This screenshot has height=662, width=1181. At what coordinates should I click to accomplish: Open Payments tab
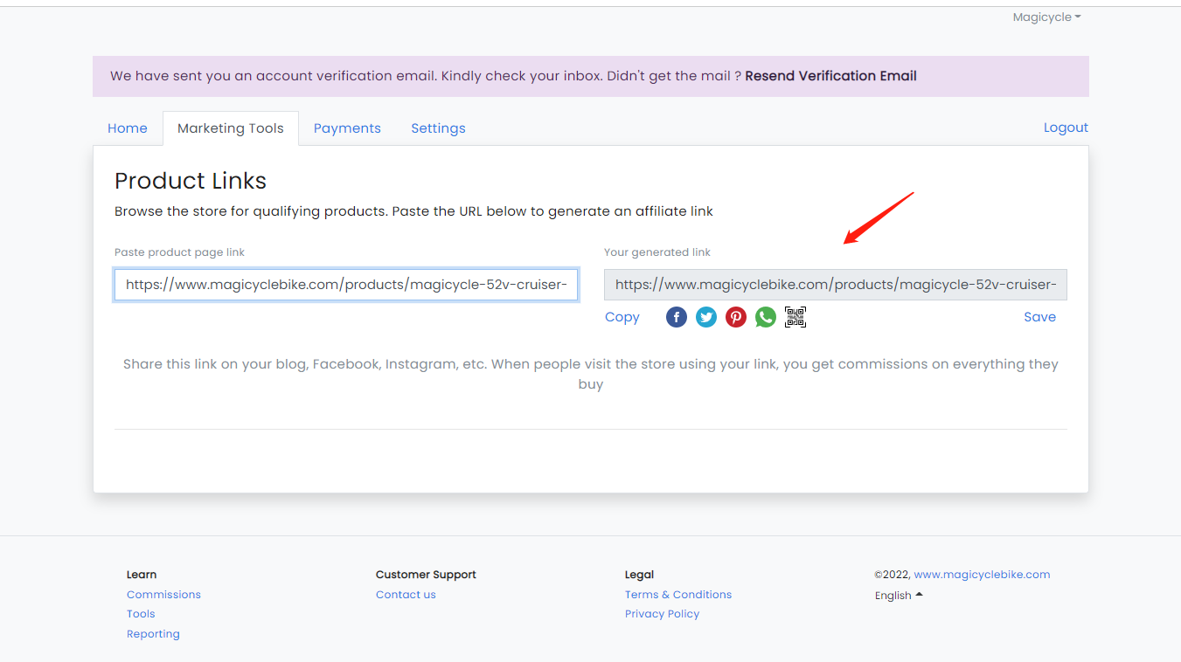[347, 128]
